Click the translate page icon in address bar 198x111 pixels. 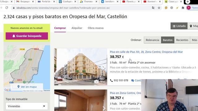(x=153, y=8)
